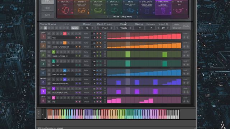Next sound arrow for Hat Foot track
The height and width of the screenshot is (129, 230).
[x=80, y=65]
